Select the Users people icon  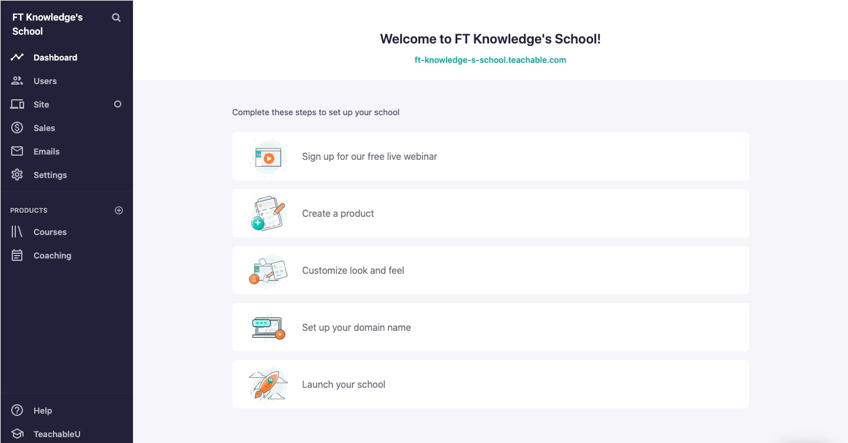point(16,80)
